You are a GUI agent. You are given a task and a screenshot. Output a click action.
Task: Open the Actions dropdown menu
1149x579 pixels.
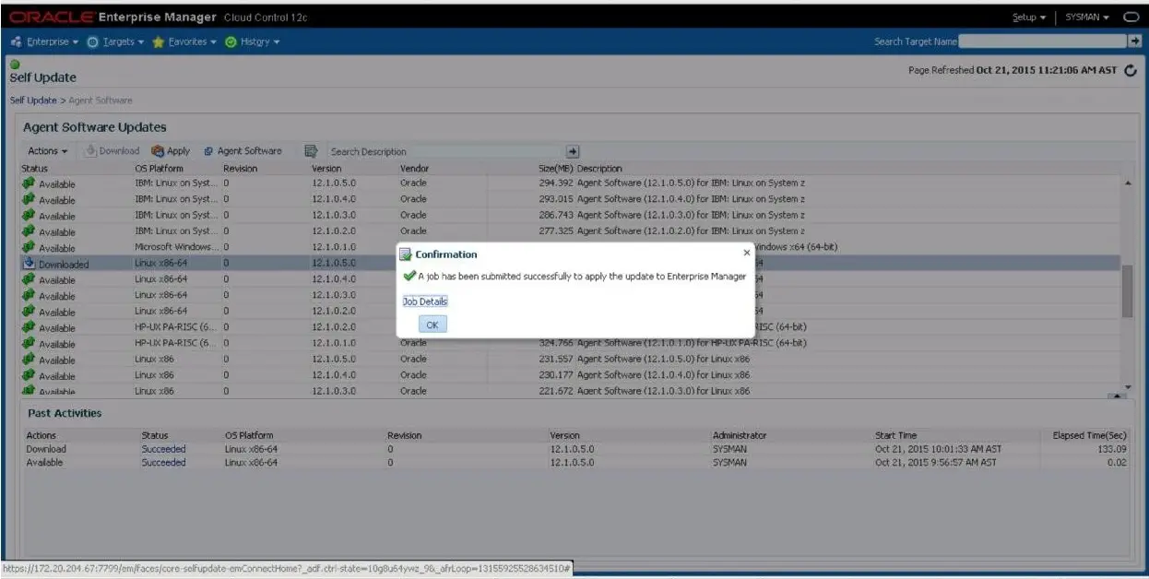pyautogui.click(x=48, y=151)
